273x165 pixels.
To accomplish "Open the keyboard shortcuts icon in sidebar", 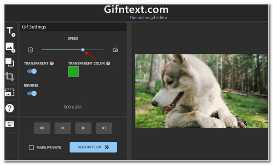I will (x=10, y=124).
